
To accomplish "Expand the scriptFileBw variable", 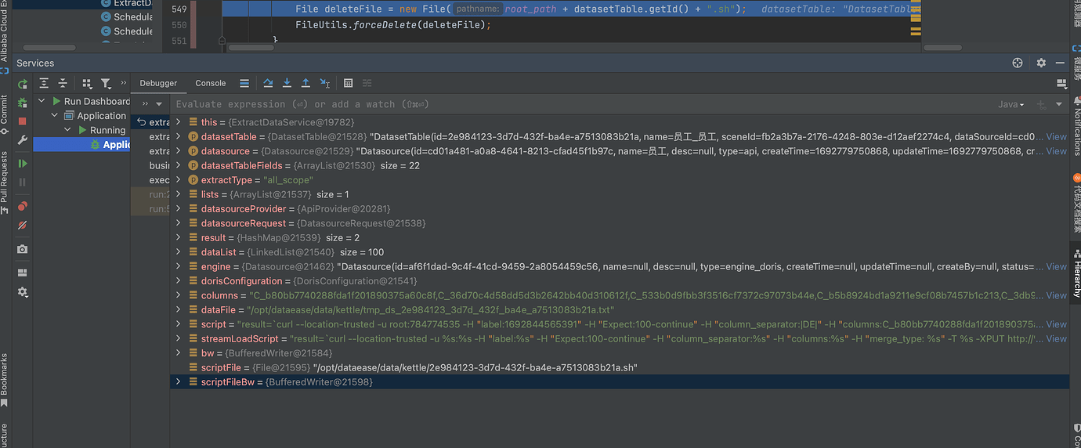I will (179, 381).
